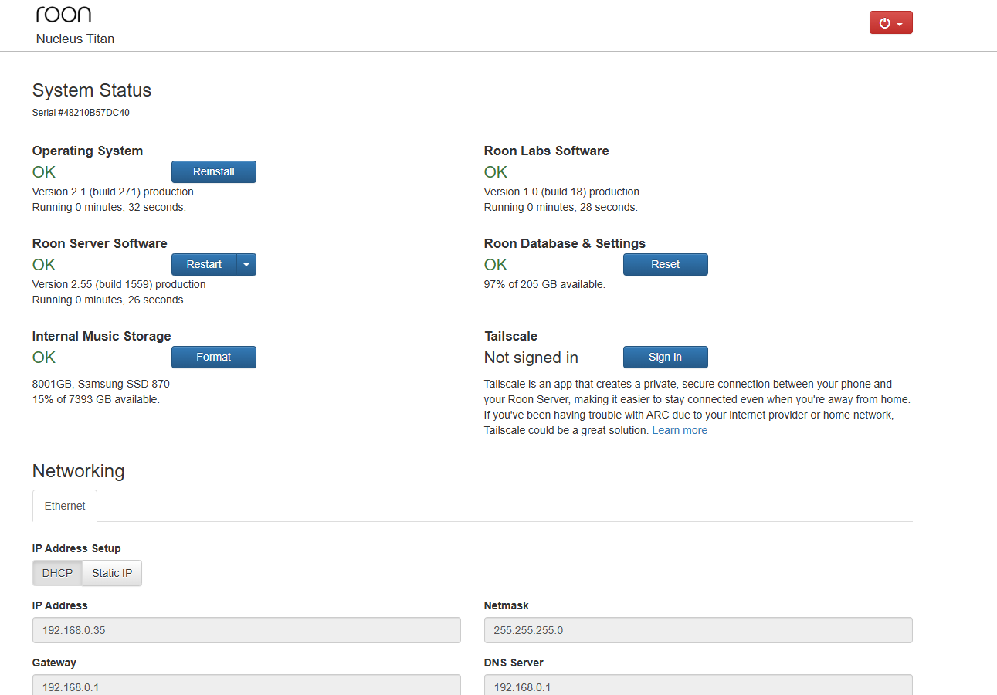Sign in to Tailscale
Screen dimensions: 997x695
pyautogui.click(x=665, y=357)
